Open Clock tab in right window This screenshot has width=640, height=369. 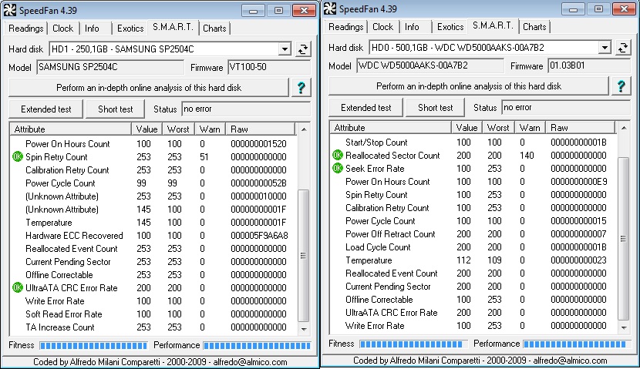(x=383, y=27)
